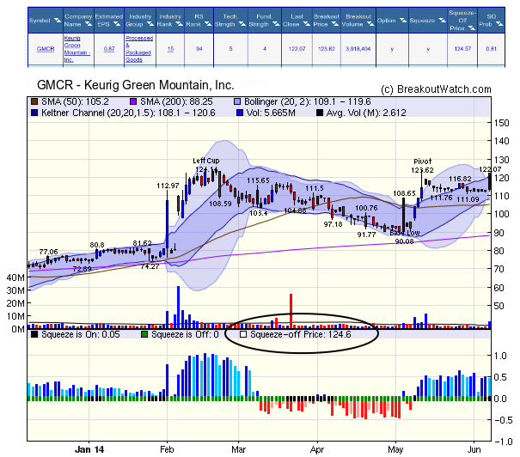This screenshot has width=520, height=457.
Task: Click the Left Cup chart label
Action: click(206, 161)
